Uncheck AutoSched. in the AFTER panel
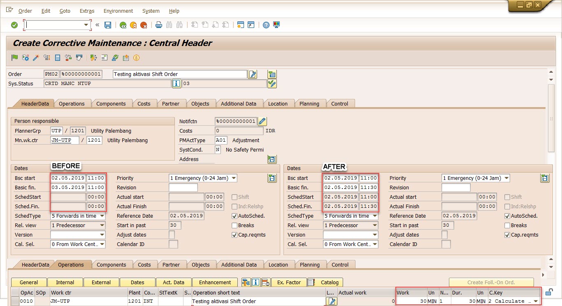Image resolution: width=562 pixels, height=306 pixels. pyautogui.click(x=507, y=216)
